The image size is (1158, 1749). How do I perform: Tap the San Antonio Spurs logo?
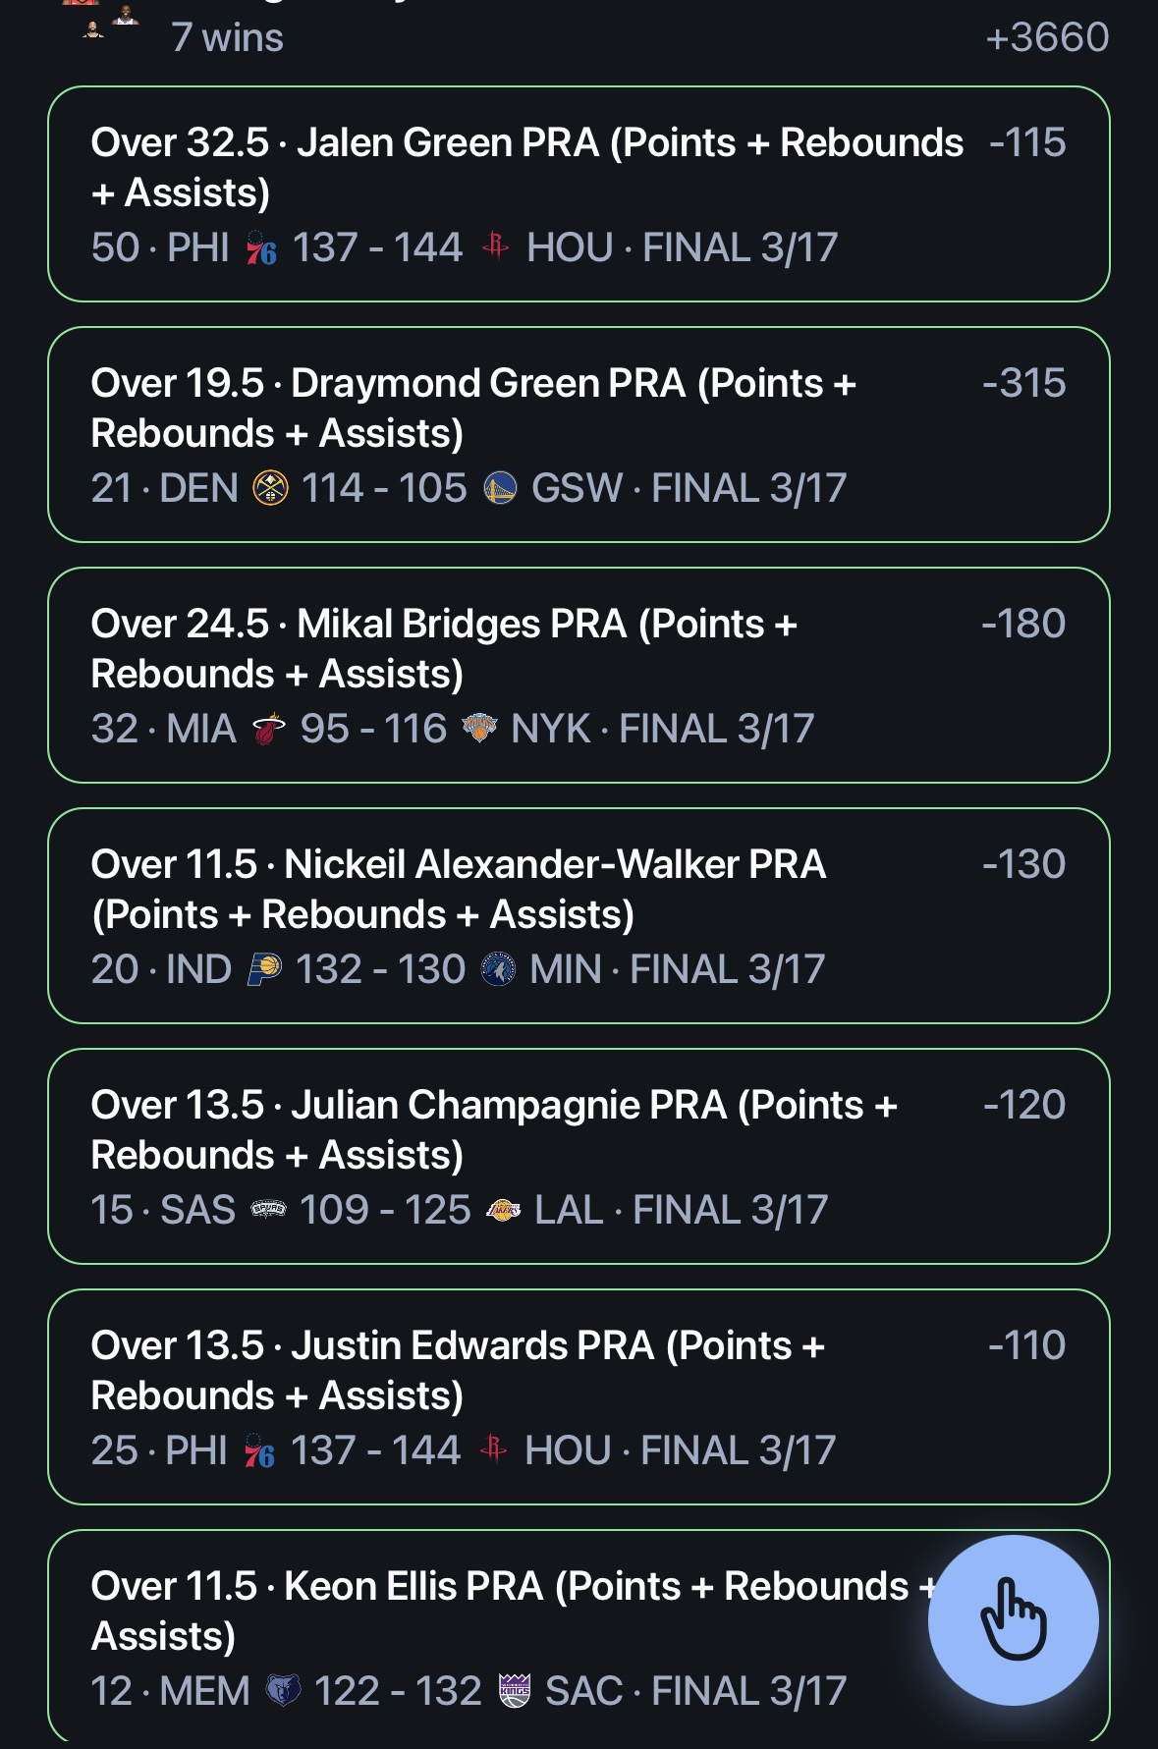pos(268,1210)
